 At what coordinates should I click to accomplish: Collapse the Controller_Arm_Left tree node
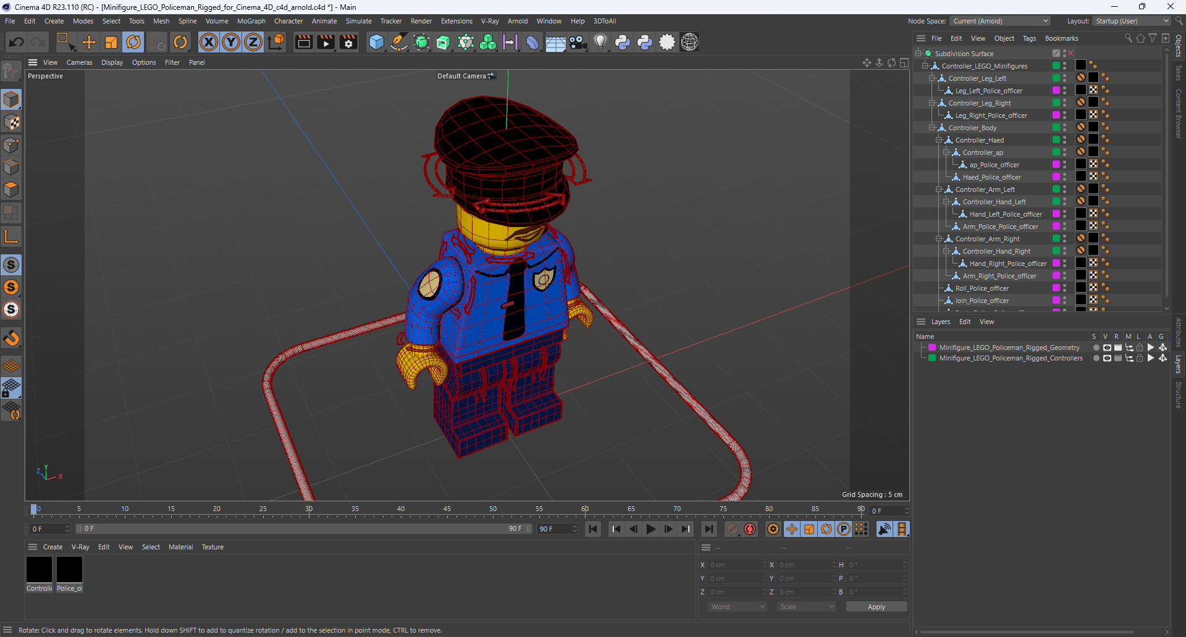point(939,189)
